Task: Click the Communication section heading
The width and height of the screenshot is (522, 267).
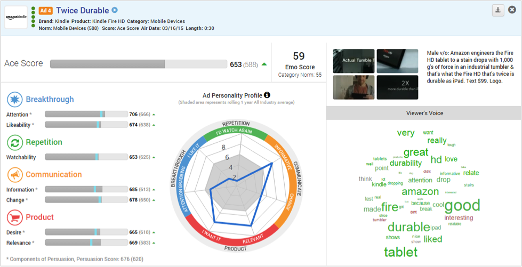Action: click(x=54, y=174)
